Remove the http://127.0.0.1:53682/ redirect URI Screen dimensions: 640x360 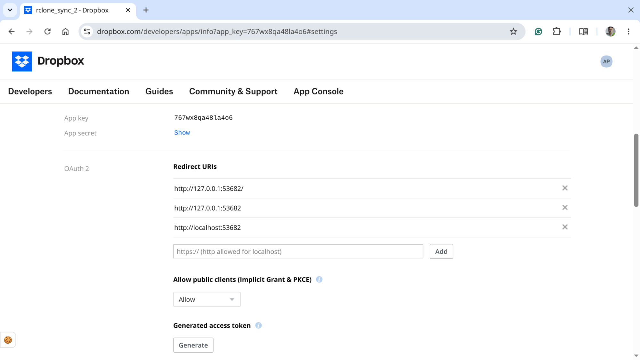565,188
